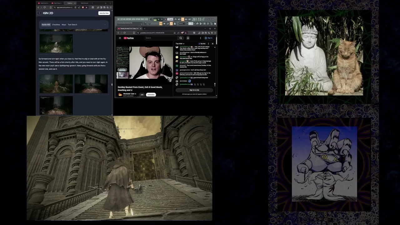Screen dimensions: 400x225
Task: Open the IGN logo home link
Action: (48, 13)
